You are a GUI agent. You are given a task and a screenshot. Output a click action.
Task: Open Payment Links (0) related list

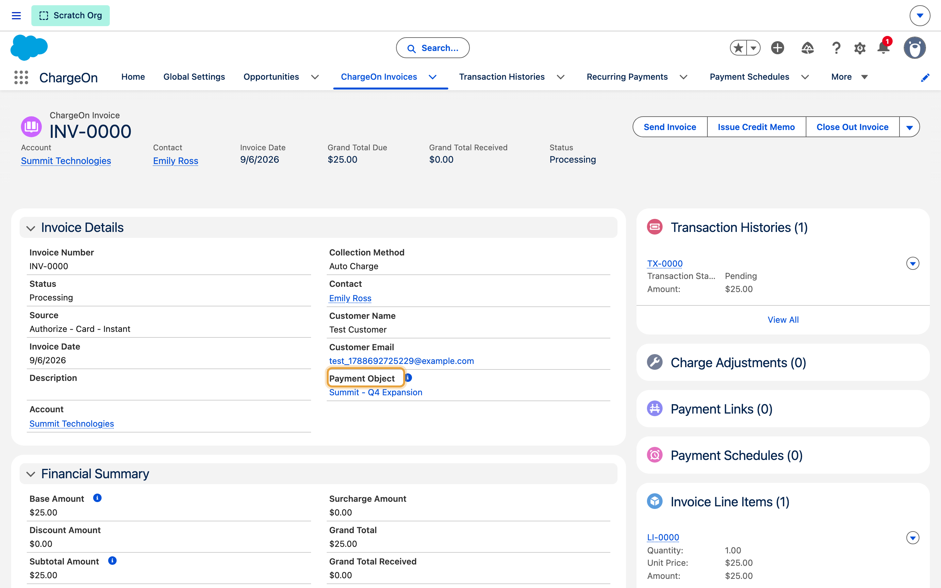click(722, 409)
